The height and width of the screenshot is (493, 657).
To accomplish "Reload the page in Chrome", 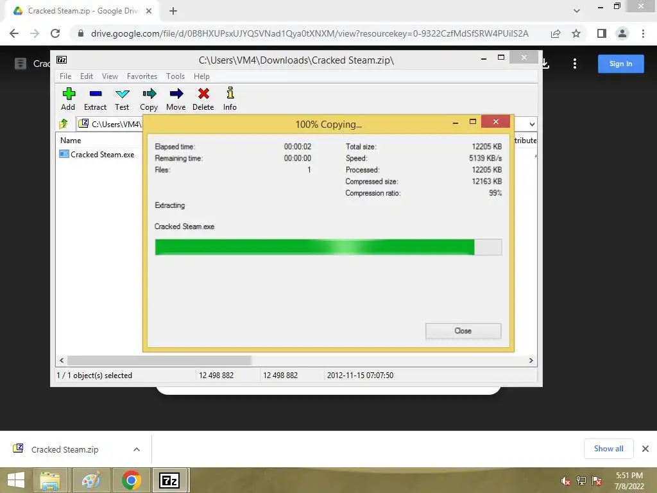I will (x=55, y=33).
